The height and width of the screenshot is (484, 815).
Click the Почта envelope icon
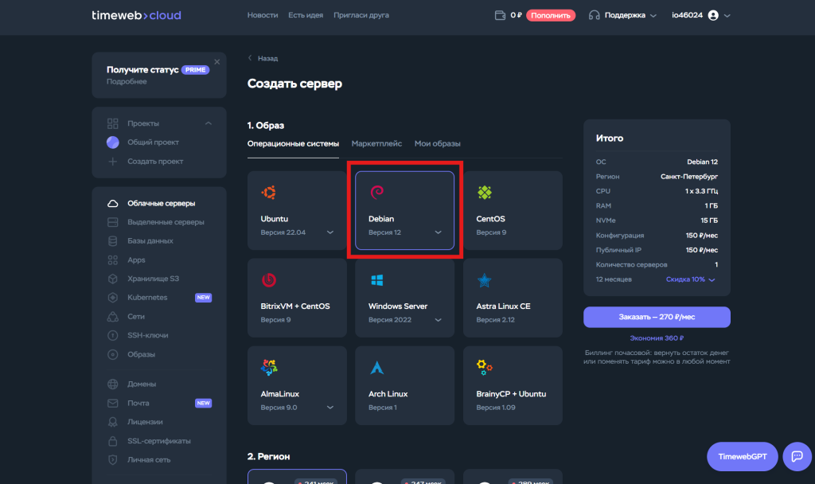(x=113, y=403)
